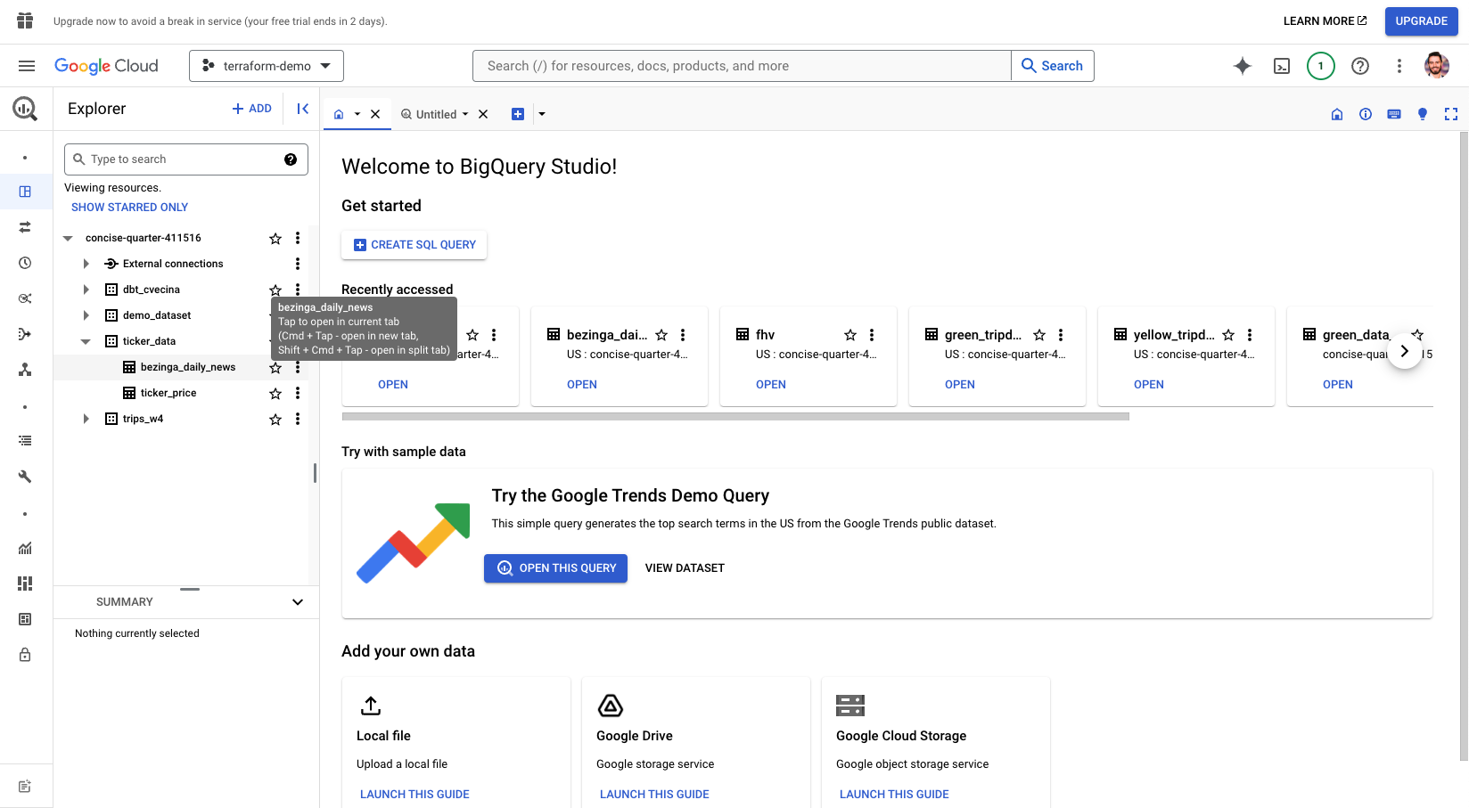1469x808 pixels.
Task: Open the top bar three-dot settings menu
Action: point(1399,66)
